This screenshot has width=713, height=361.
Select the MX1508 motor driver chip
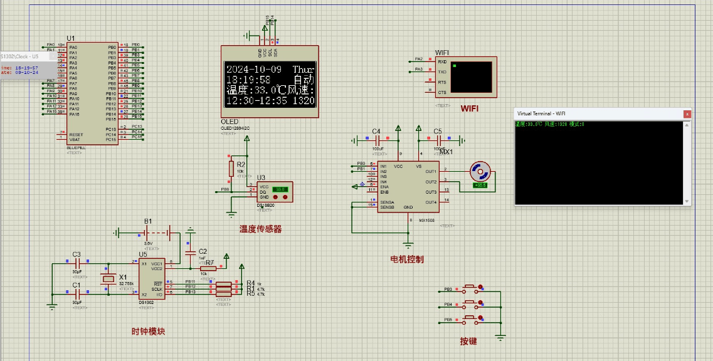click(x=408, y=187)
